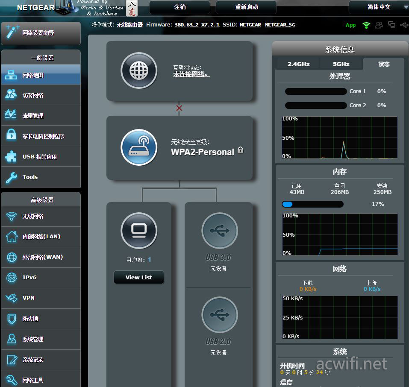Click the guest users status icon
This screenshot has width=409, height=387.
click(x=379, y=25)
